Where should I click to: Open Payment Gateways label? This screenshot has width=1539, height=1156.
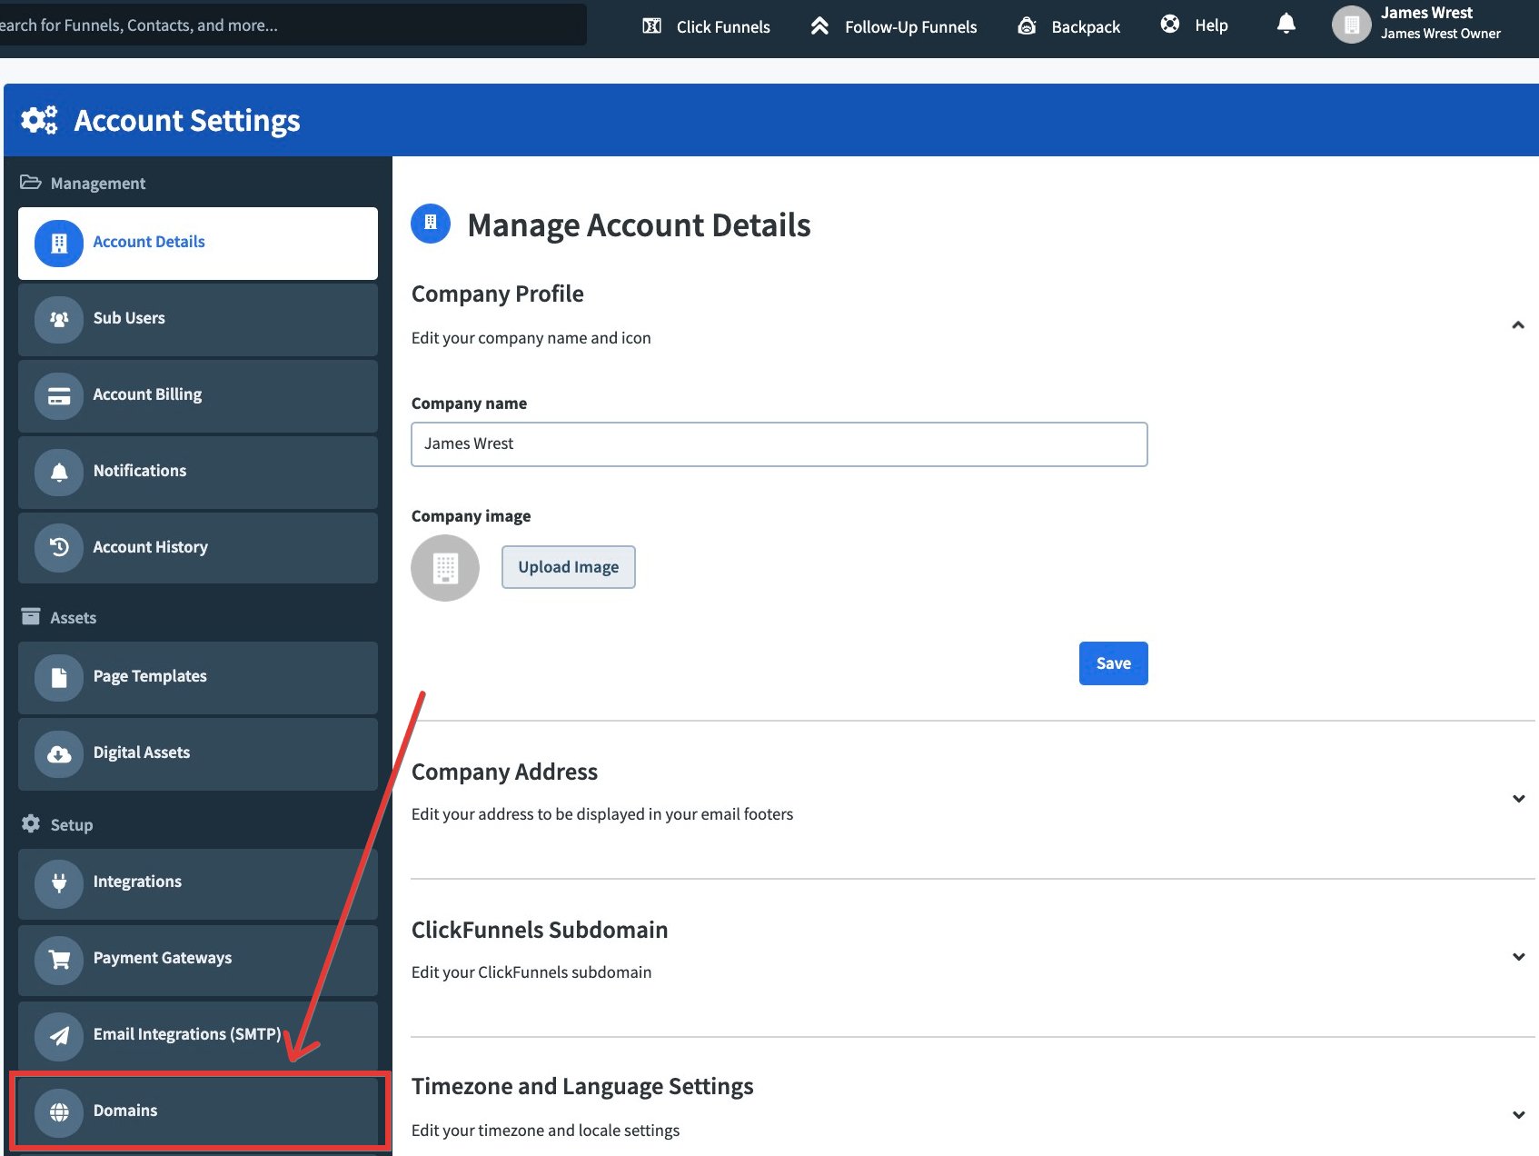(162, 958)
